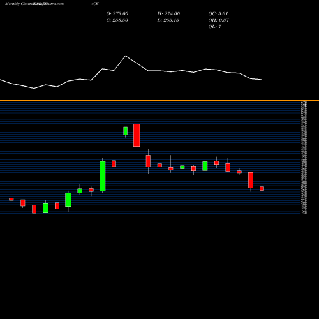Click the orange horizontal level line
Image resolution: width=319 pixels, height=319 pixels.
point(159,100)
